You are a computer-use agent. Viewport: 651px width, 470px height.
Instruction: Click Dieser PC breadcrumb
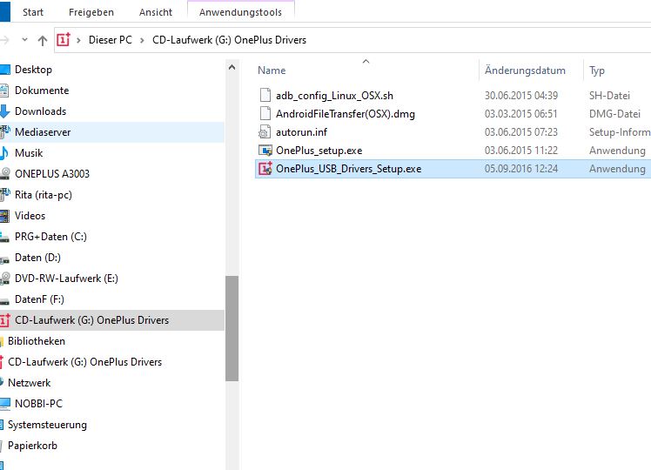click(x=111, y=40)
